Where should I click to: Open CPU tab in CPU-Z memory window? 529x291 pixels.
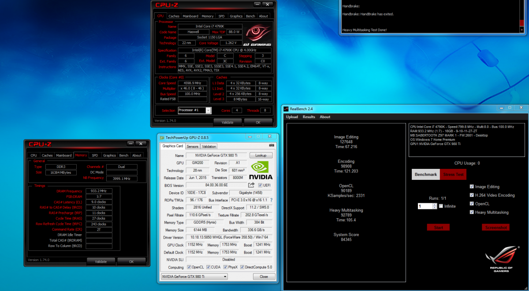[34, 155]
